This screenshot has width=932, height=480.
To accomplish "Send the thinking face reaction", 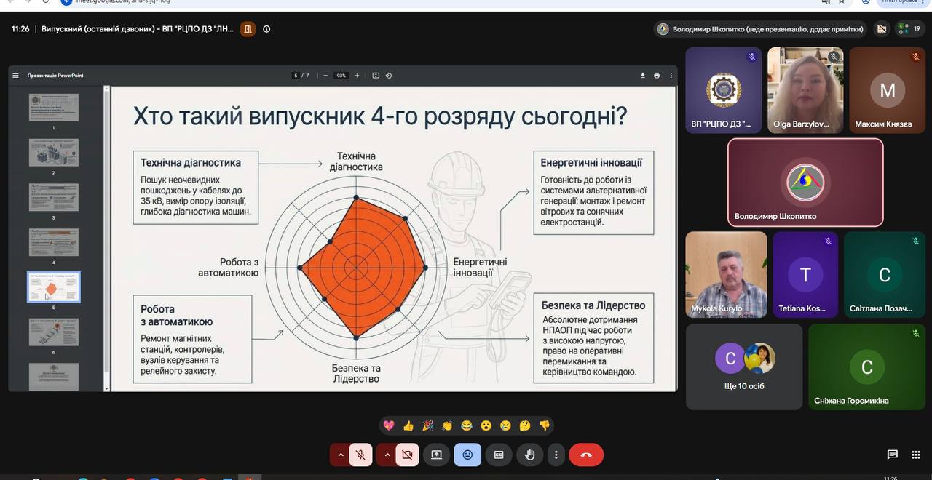I will (525, 425).
